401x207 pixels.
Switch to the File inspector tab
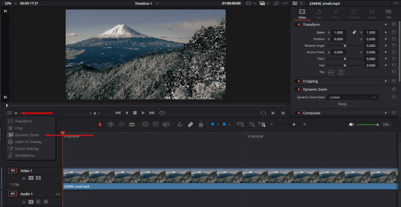coord(389,14)
